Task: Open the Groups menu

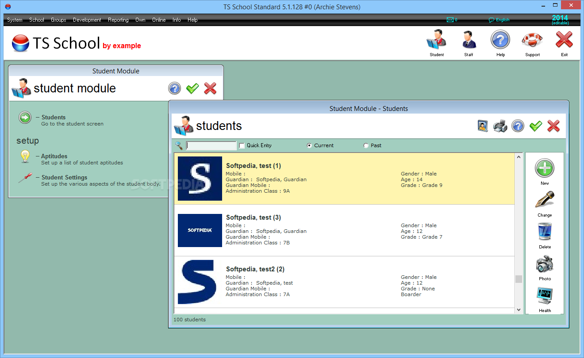Action: coord(58,20)
